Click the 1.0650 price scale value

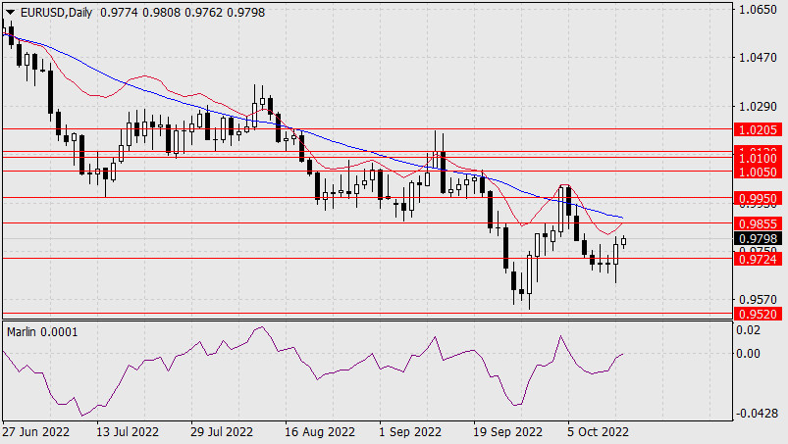[758, 10]
